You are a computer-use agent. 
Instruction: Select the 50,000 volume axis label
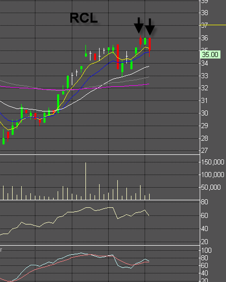point(211,187)
